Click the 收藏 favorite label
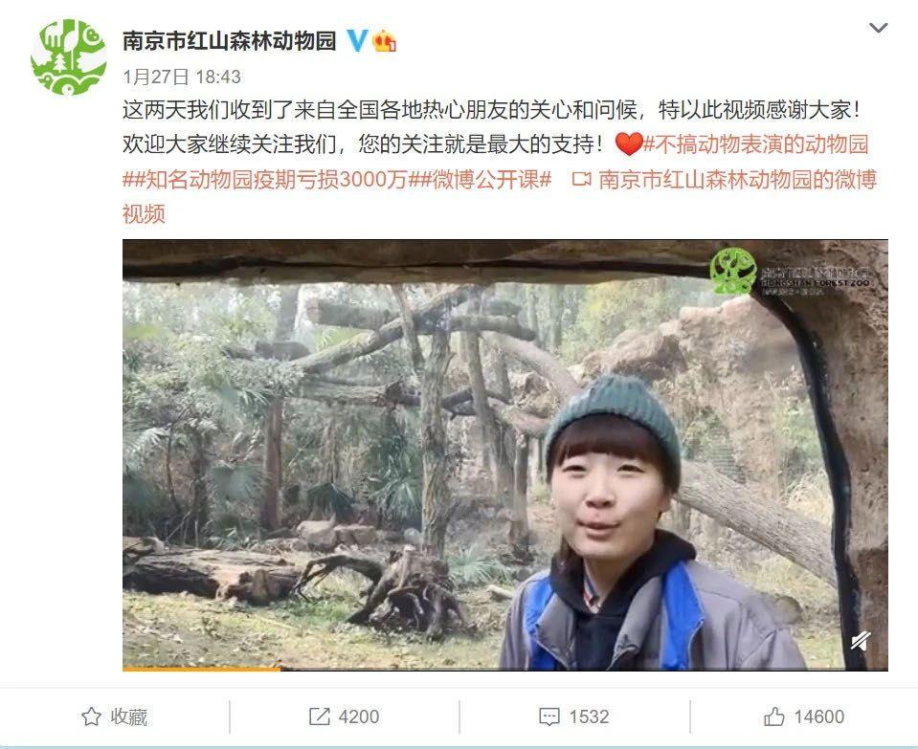The width and height of the screenshot is (918, 749). (129, 716)
